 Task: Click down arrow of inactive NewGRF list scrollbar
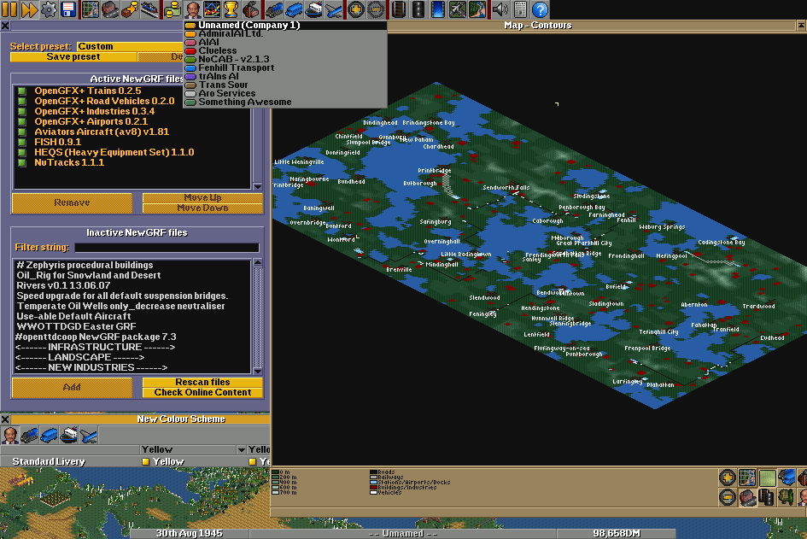tap(258, 371)
